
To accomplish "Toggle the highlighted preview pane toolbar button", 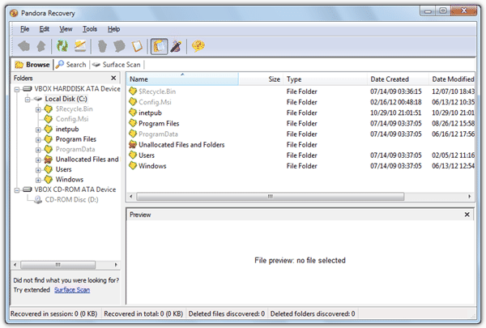I will (159, 47).
